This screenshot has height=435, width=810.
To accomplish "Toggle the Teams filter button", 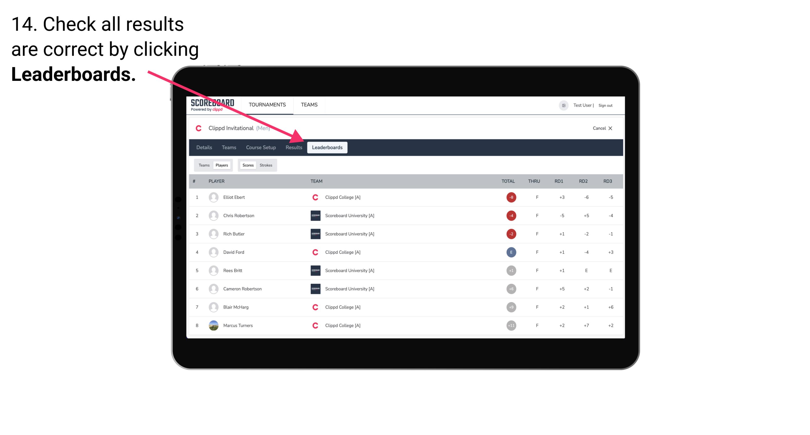I will (204, 165).
